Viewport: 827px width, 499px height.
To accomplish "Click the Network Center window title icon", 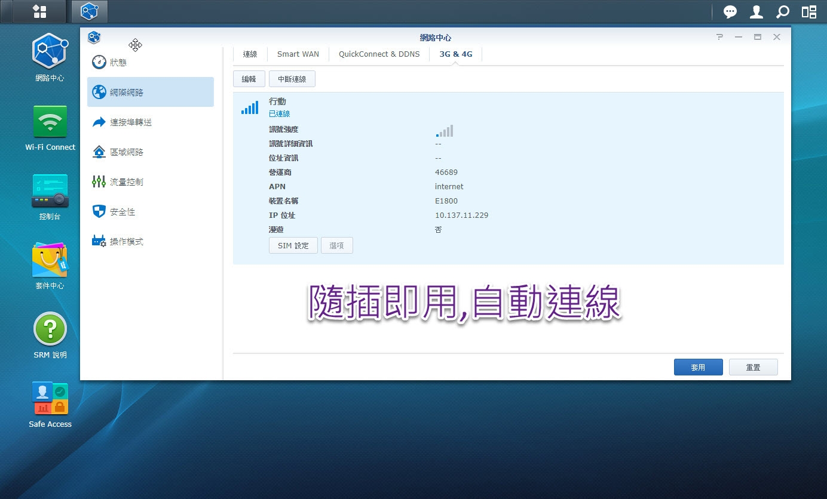I will (x=94, y=38).
